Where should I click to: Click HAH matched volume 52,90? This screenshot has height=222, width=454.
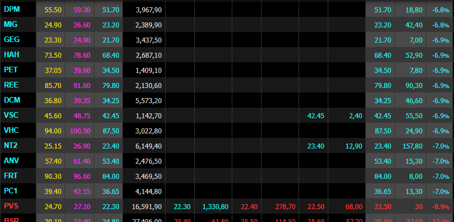[414, 55]
